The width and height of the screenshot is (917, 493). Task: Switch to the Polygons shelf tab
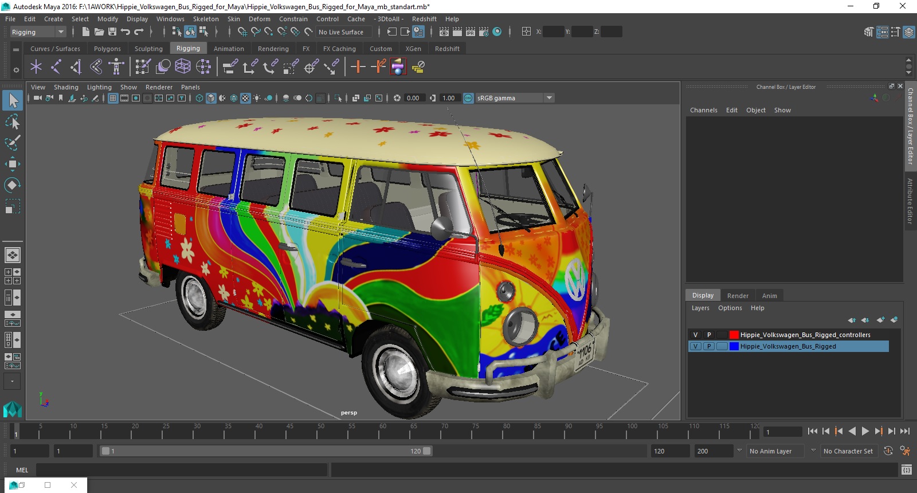(107, 49)
